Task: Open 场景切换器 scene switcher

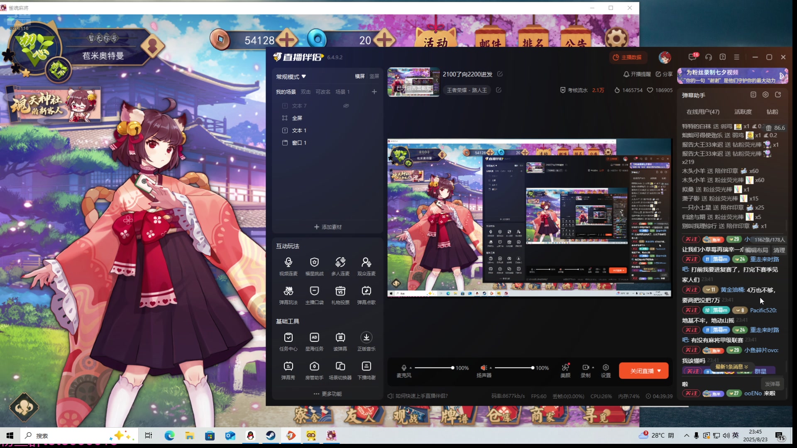Action: 340,370
